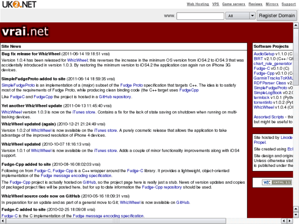Open the All domain extension dropdown
The width and height of the screenshot is (299, 224).
(x=240, y=16)
